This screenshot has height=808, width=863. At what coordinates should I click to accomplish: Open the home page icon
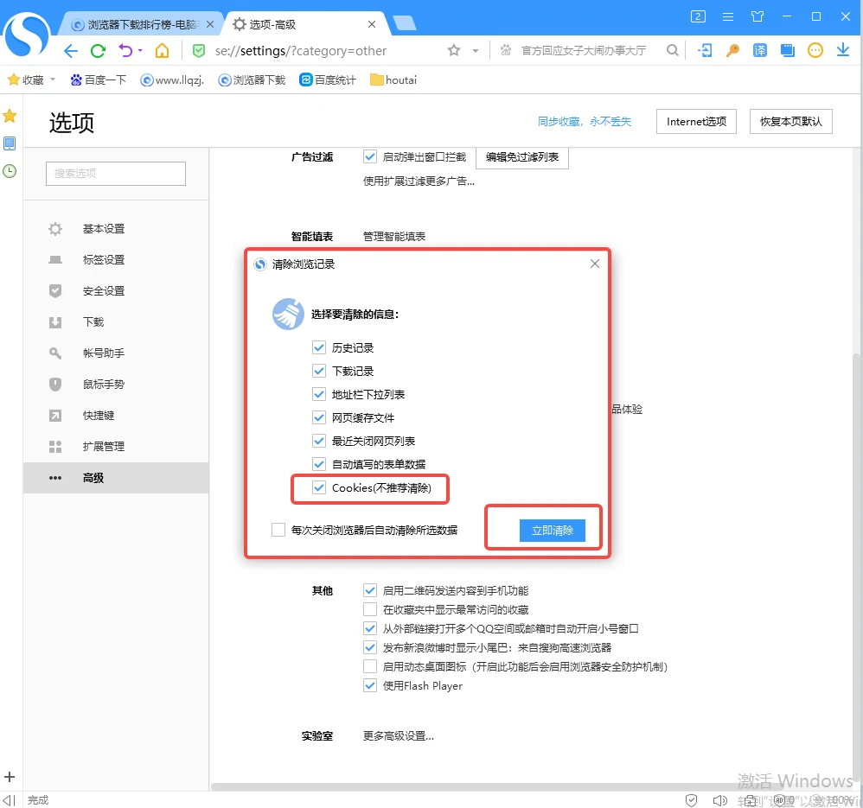tap(162, 51)
